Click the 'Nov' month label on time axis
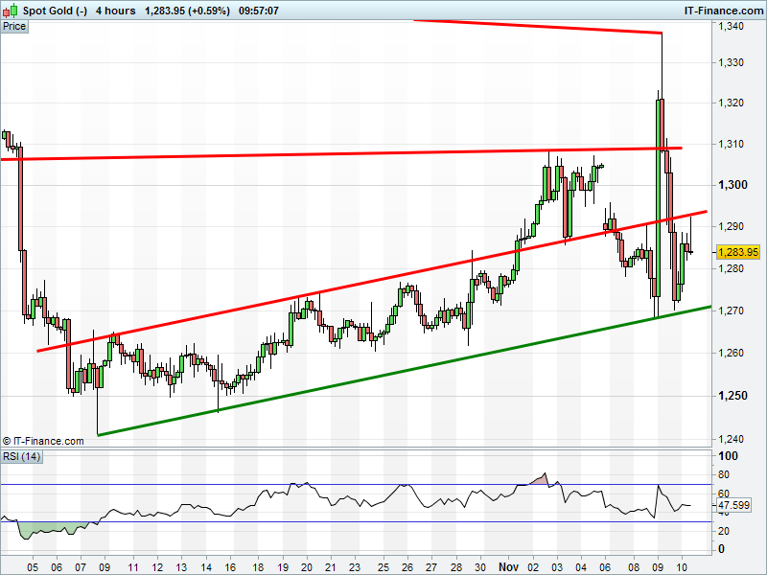 [x=509, y=567]
